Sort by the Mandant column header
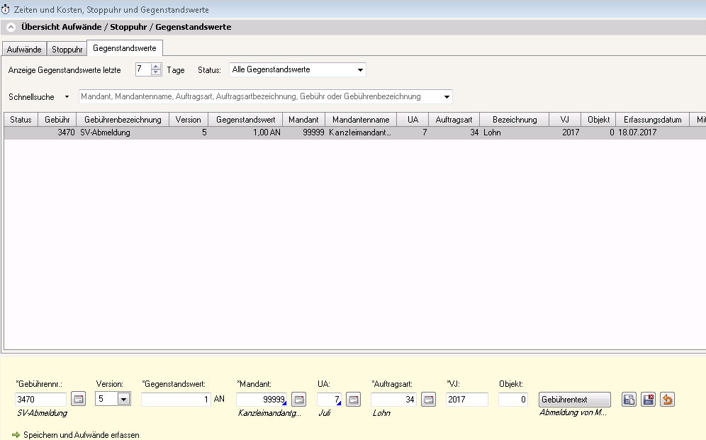 [x=303, y=120]
